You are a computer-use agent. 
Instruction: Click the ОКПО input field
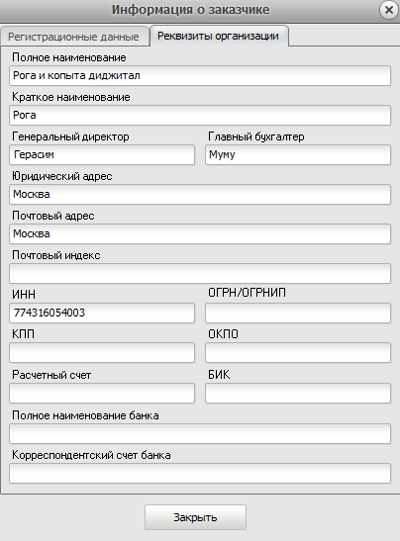point(298,353)
